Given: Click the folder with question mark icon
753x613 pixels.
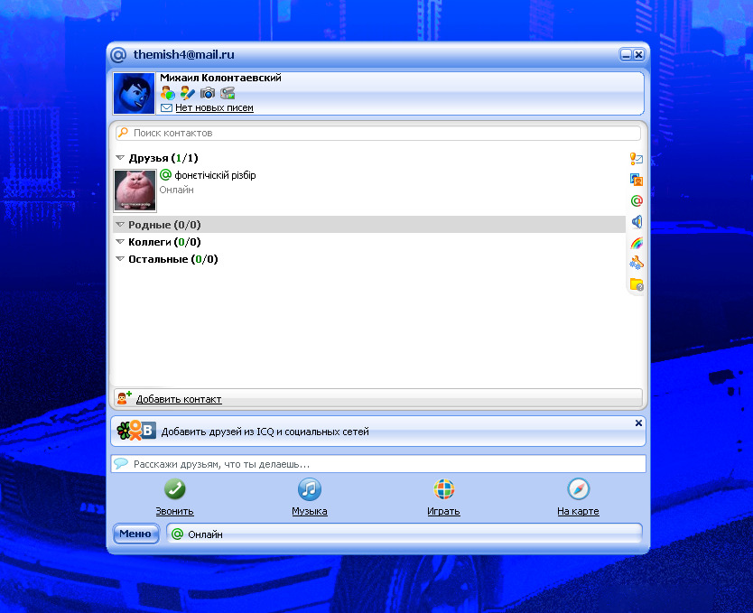Looking at the screenshot, I should tap(637, 284).
